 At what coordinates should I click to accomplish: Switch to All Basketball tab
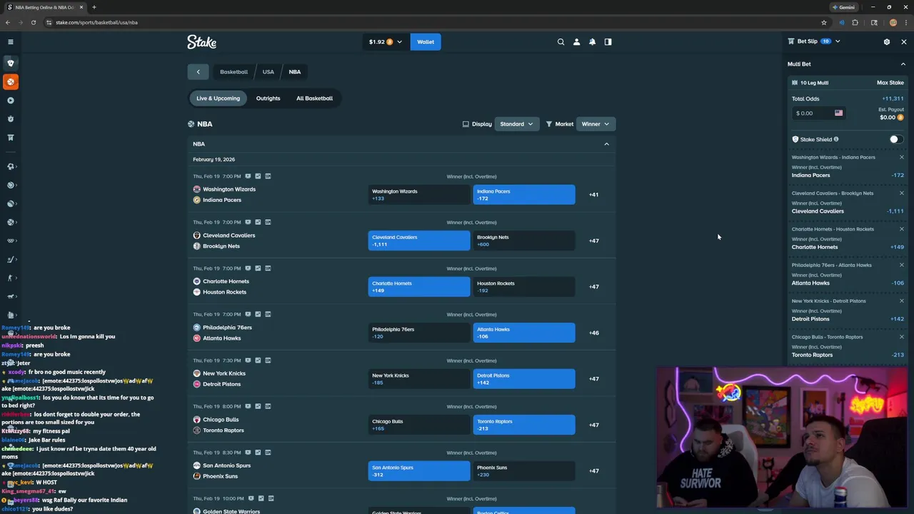coord(314,99)
